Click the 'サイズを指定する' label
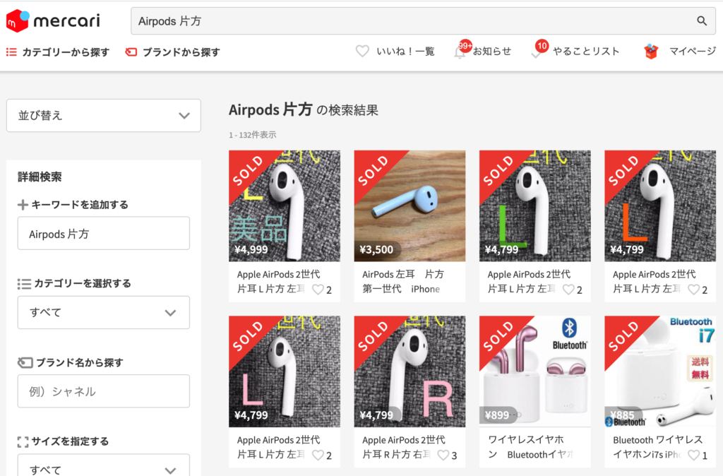The width and height of the screenshot is (723, 476). tap(70, 441)
